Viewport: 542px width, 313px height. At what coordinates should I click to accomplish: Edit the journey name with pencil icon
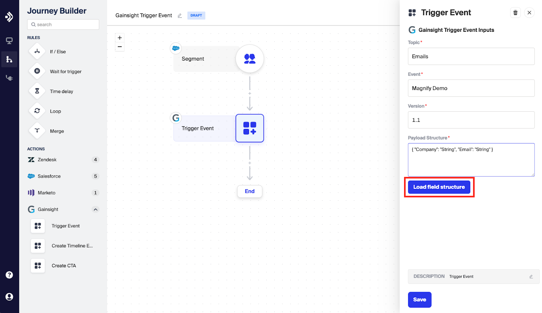coord(180,16)
